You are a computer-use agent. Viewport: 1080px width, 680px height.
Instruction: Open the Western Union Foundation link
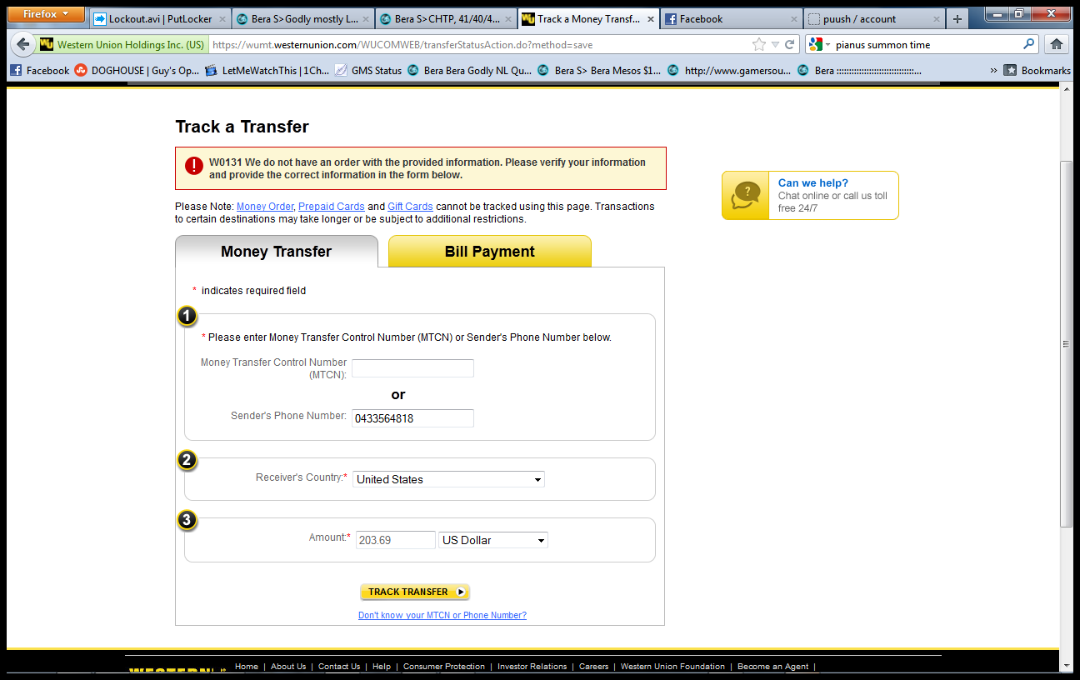tap(673, 667)
